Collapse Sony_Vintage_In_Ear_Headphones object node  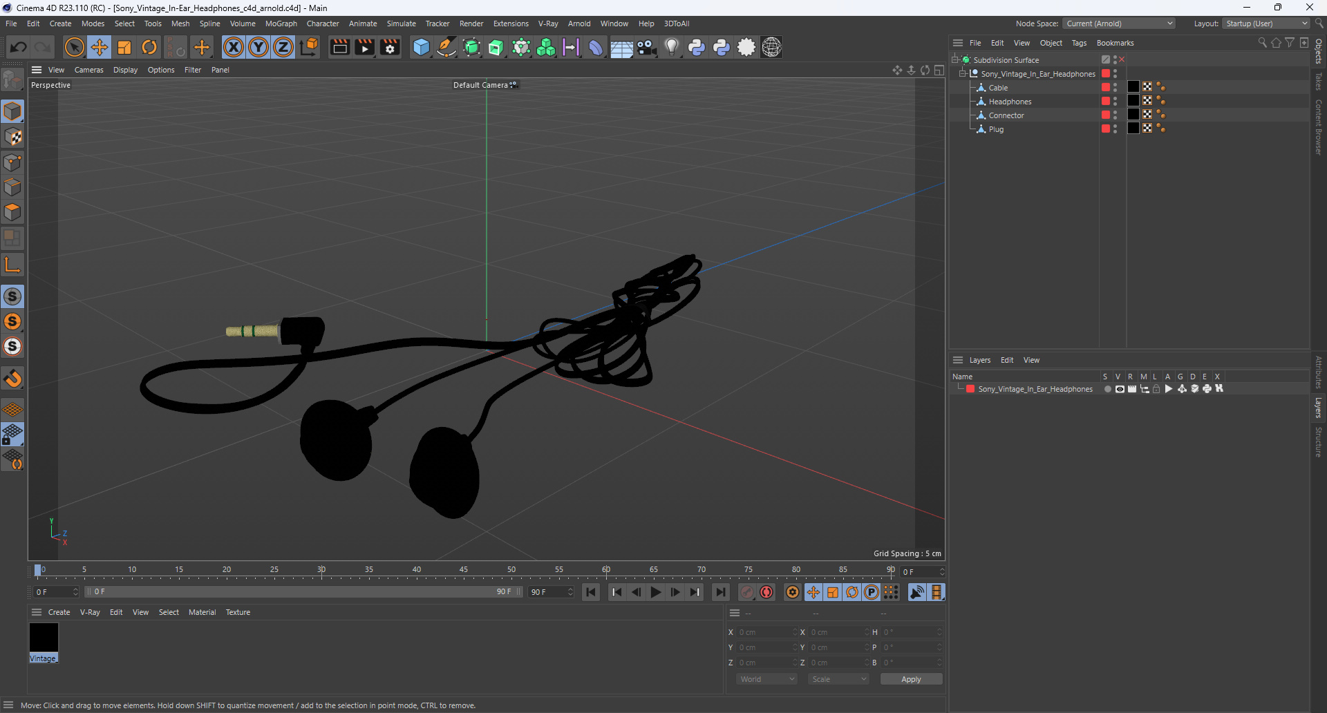963,74
